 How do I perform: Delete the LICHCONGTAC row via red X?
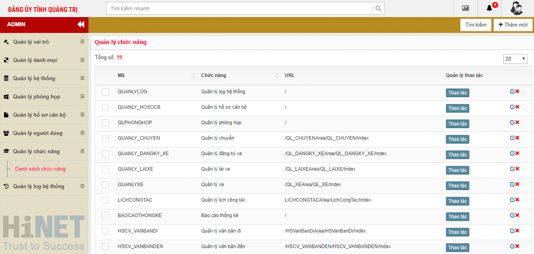pos(517,200)
